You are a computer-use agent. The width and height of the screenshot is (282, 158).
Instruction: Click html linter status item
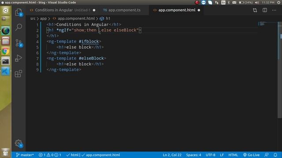(72, 155)
